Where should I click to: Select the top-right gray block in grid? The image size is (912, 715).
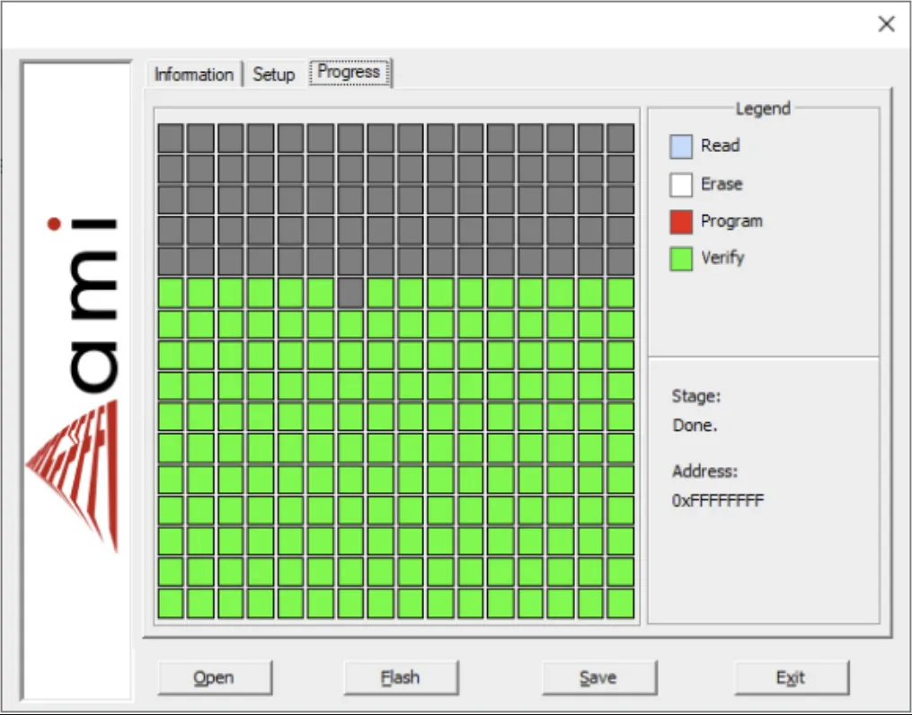[620, 138]
